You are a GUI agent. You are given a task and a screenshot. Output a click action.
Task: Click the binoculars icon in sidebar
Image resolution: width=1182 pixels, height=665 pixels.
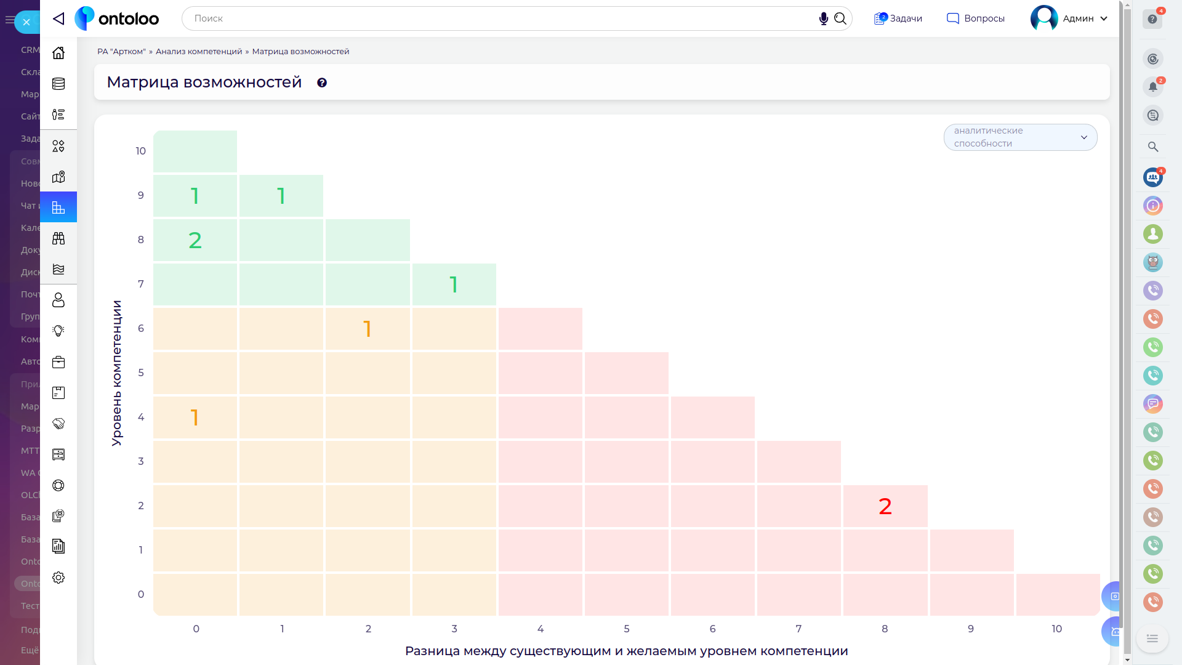[x=58, y=238]
